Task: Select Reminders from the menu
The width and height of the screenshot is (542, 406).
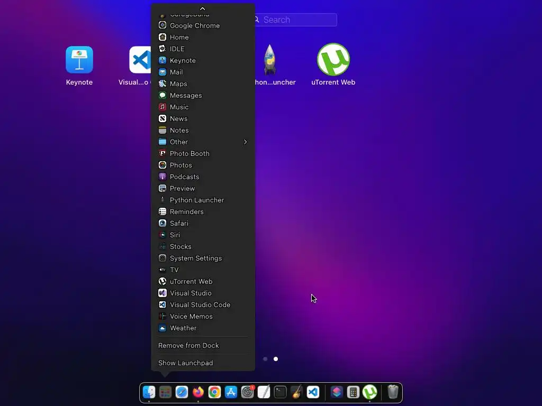Action: [203, 211]
